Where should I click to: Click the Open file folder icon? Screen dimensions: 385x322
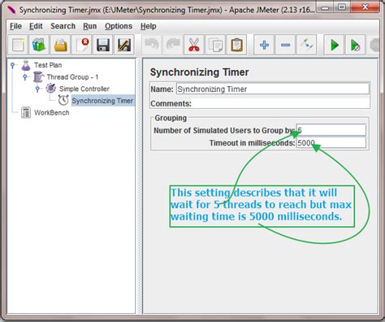(x=60, y=45)
